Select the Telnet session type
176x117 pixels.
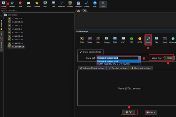(x=90, y=40)
